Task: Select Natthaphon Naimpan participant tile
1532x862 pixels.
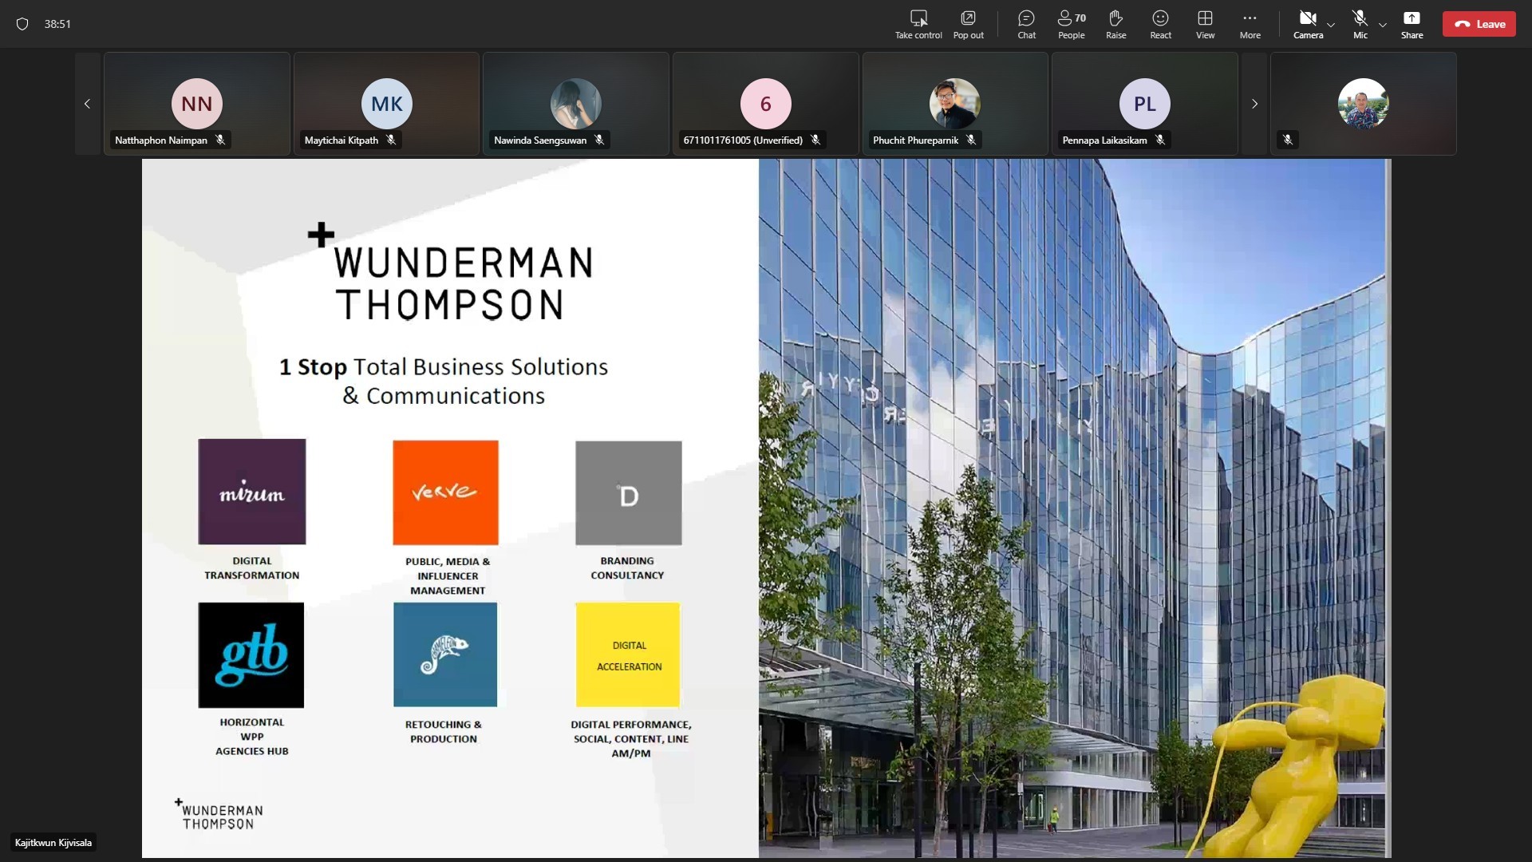Action: (197, 104)
